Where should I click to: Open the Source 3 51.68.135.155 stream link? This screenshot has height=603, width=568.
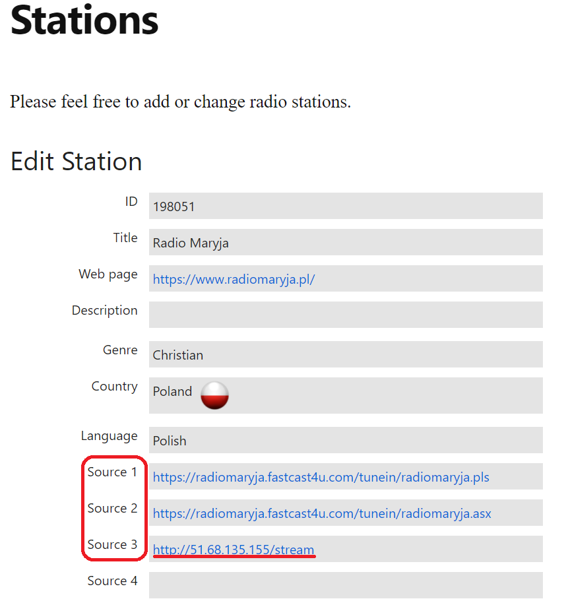pyautogui.click(x=234, y=550)
